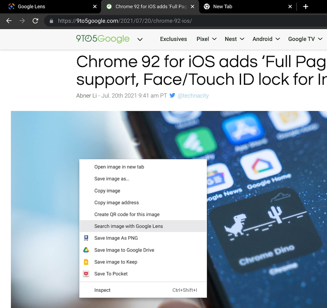Click the 9to5Google site logo

pos(103,39)
